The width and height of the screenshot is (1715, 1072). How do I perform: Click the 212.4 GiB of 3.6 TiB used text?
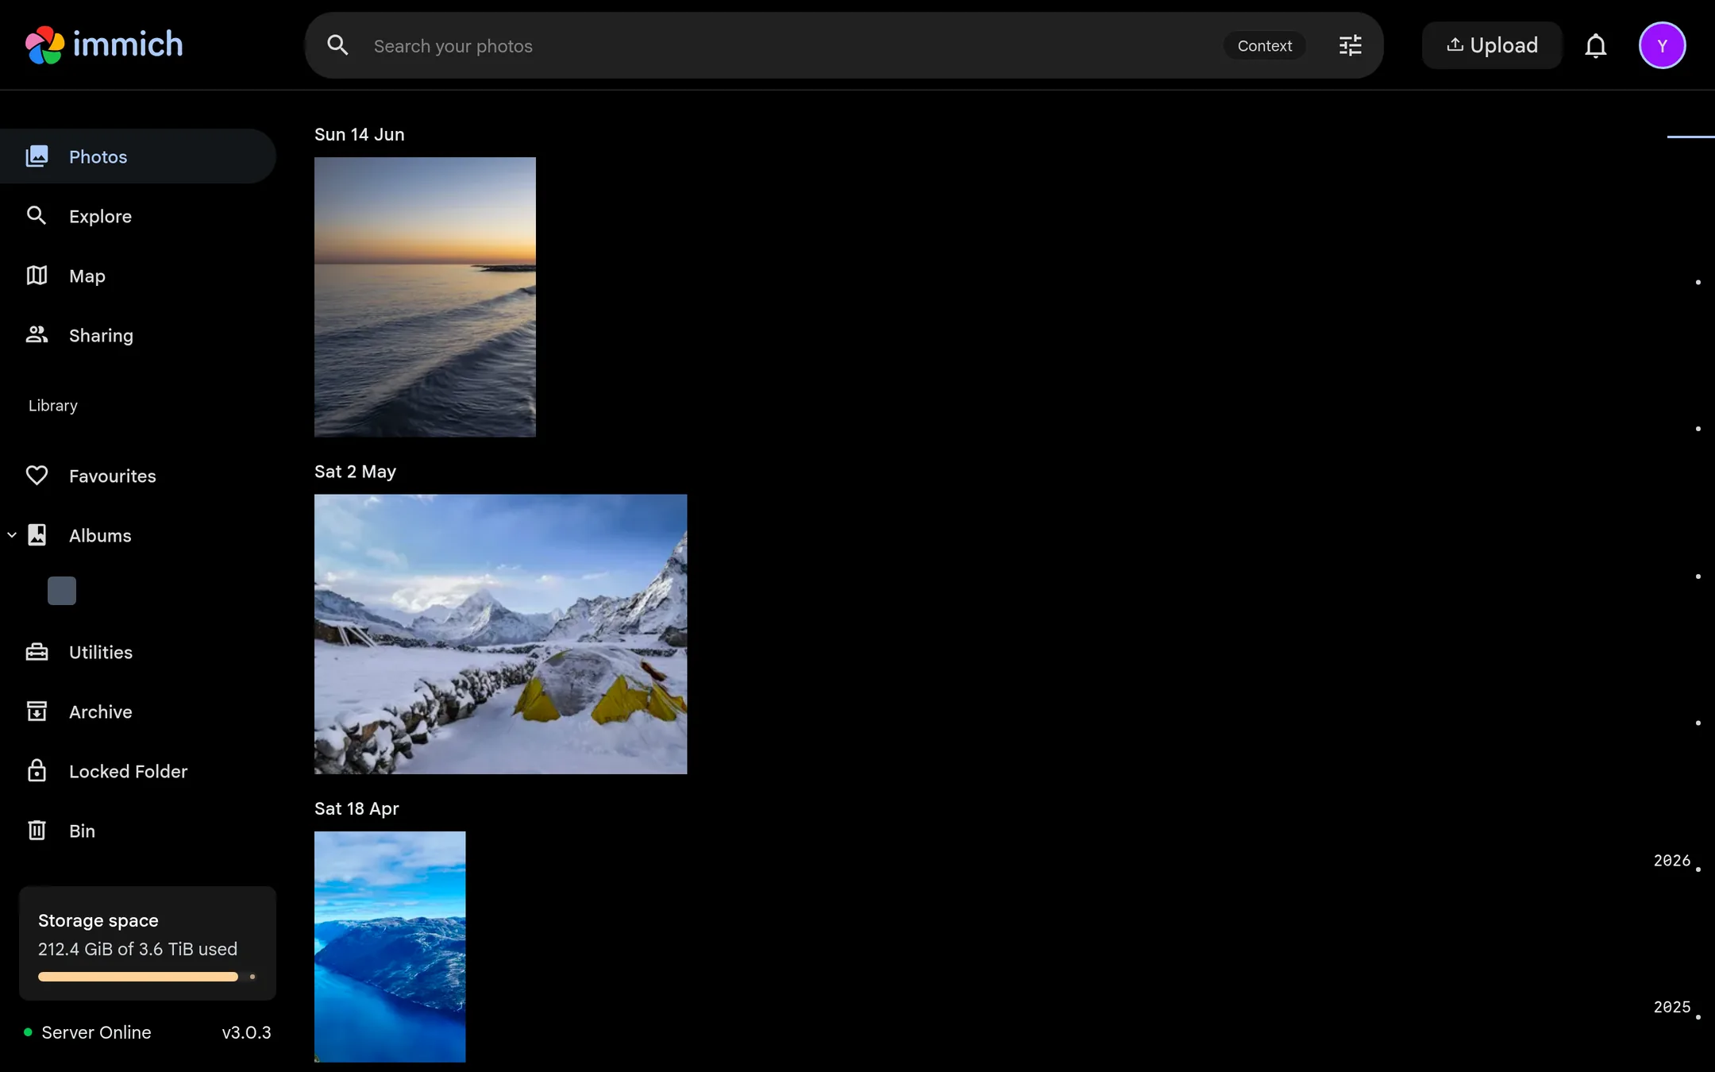[137, 949]
